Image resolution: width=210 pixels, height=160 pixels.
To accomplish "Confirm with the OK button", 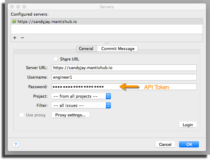I will [x=189, y=144].
